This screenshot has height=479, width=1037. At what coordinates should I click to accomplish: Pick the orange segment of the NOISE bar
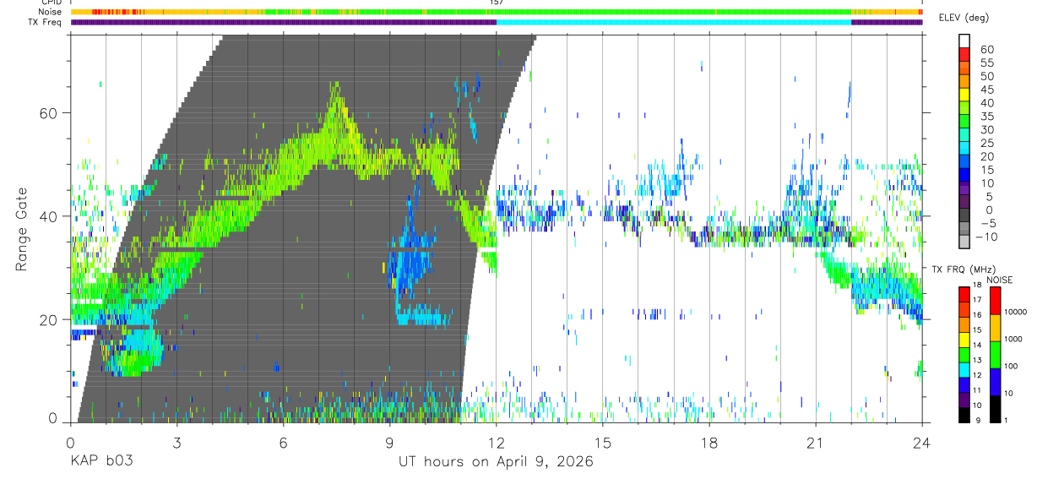point(995,328)
